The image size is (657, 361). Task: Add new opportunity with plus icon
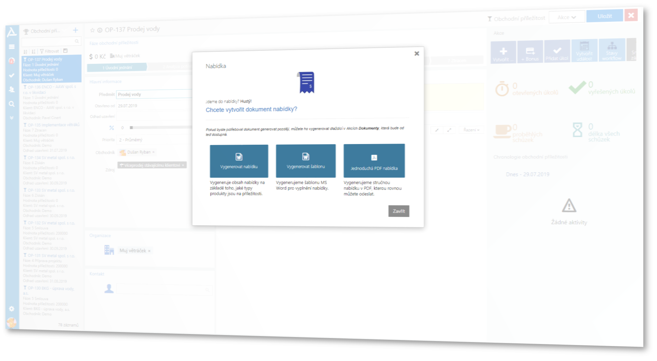76,30
